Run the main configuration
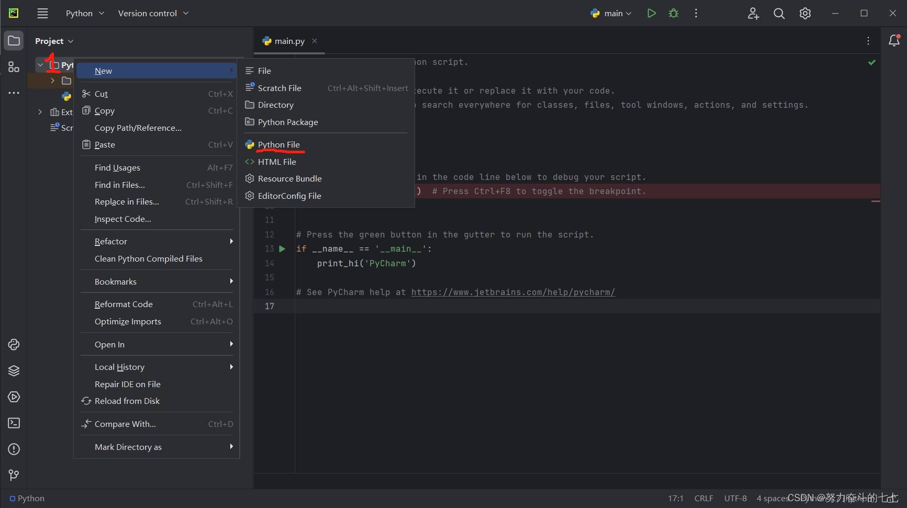The height and width of the screenshot is (508, 907). (x=651, y=13)
